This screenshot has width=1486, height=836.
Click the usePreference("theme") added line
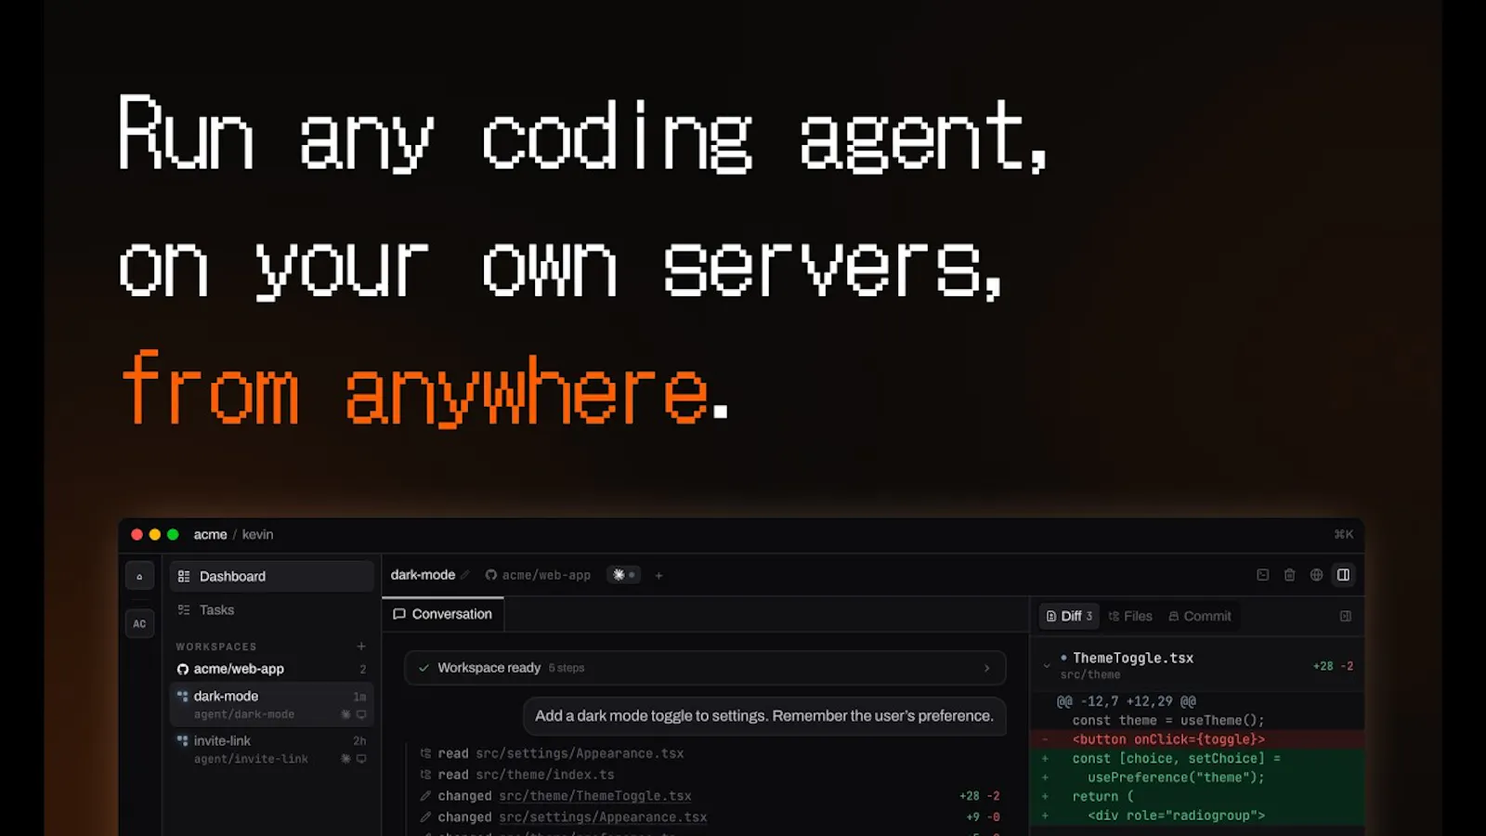point(1197,777)
